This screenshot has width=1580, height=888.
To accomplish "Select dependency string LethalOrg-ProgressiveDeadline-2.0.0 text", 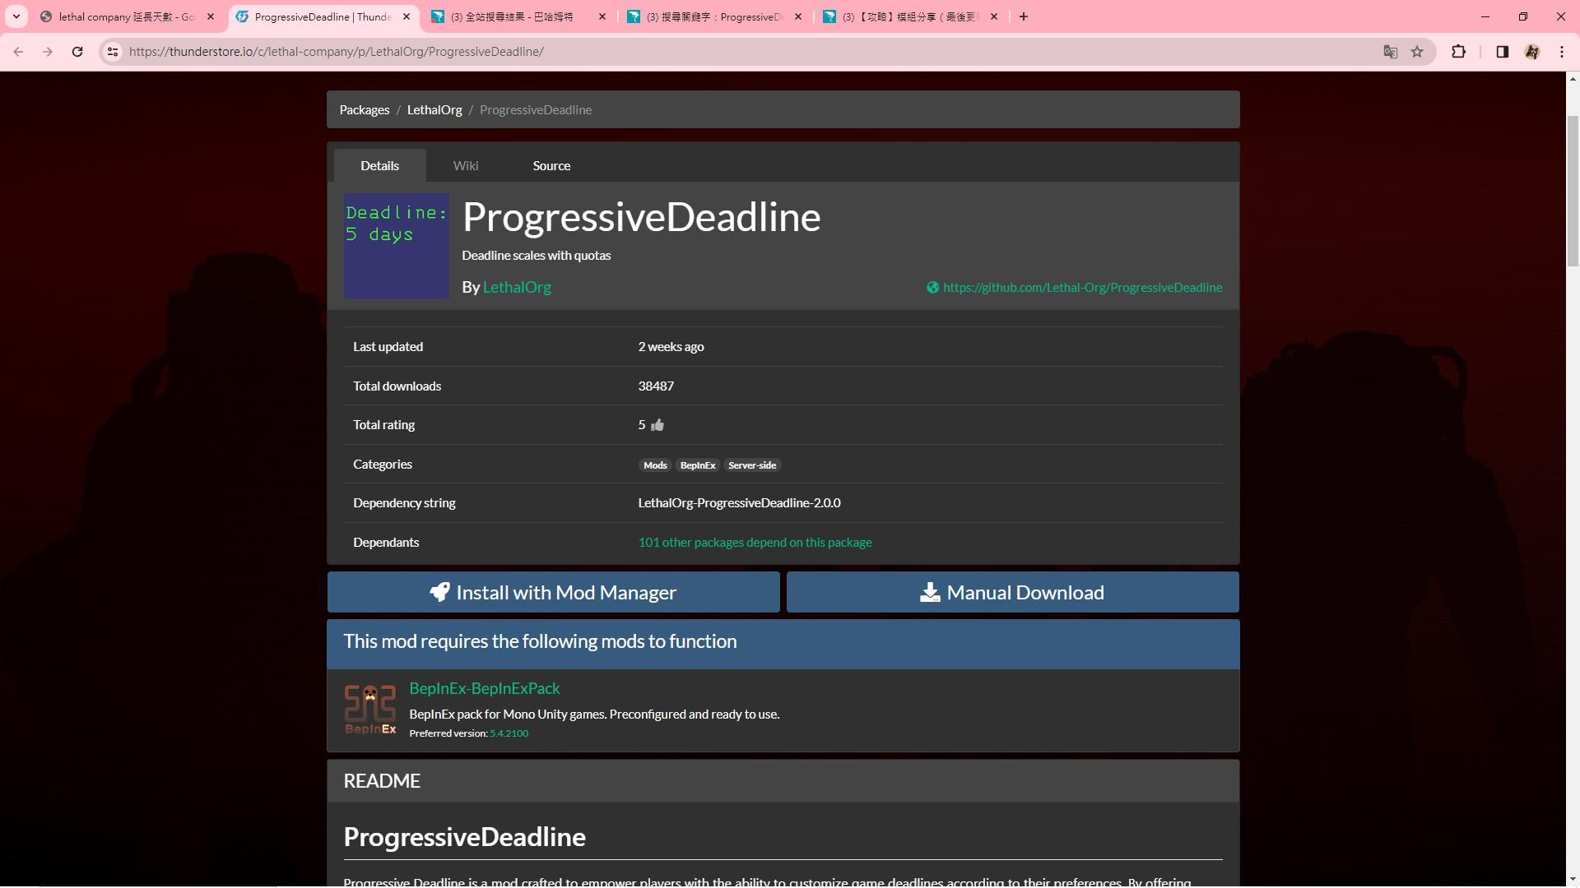I will (739, 503).
